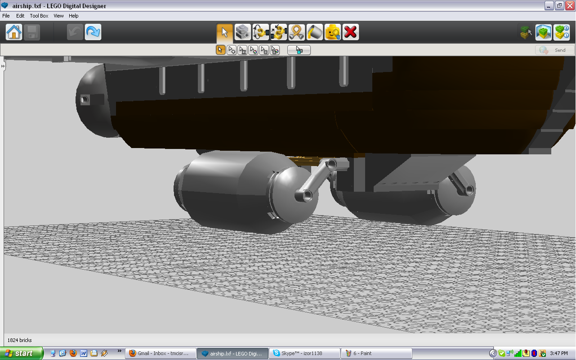
Task: Select the Paint bucket tool
Action: coord(315,32)
